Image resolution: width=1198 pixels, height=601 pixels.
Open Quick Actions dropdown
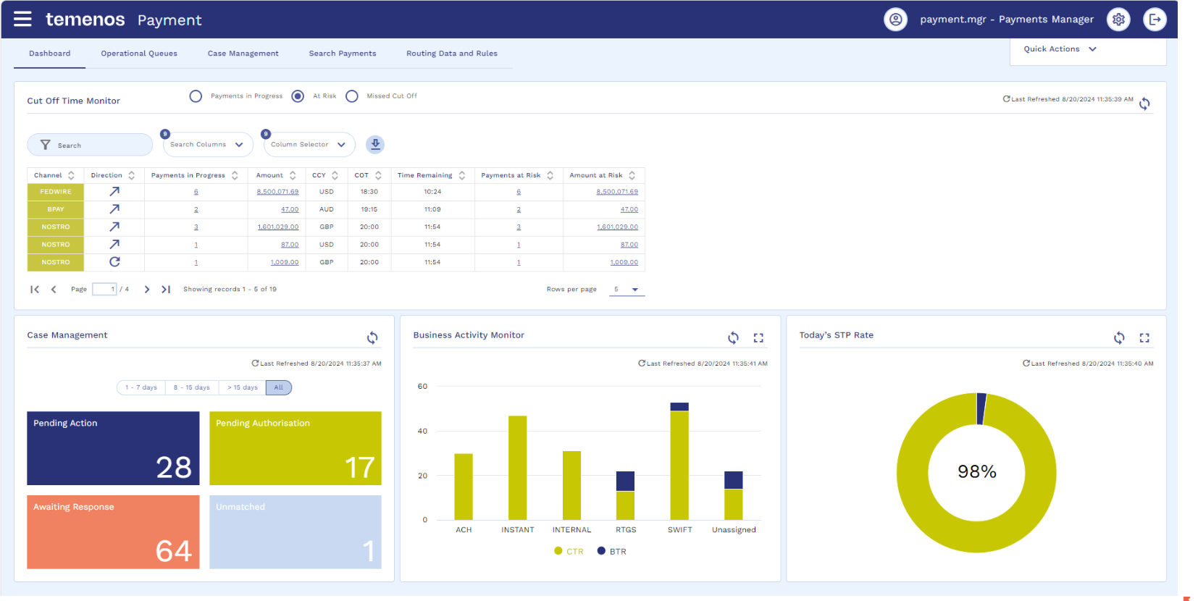click(x=1060, y=49)
